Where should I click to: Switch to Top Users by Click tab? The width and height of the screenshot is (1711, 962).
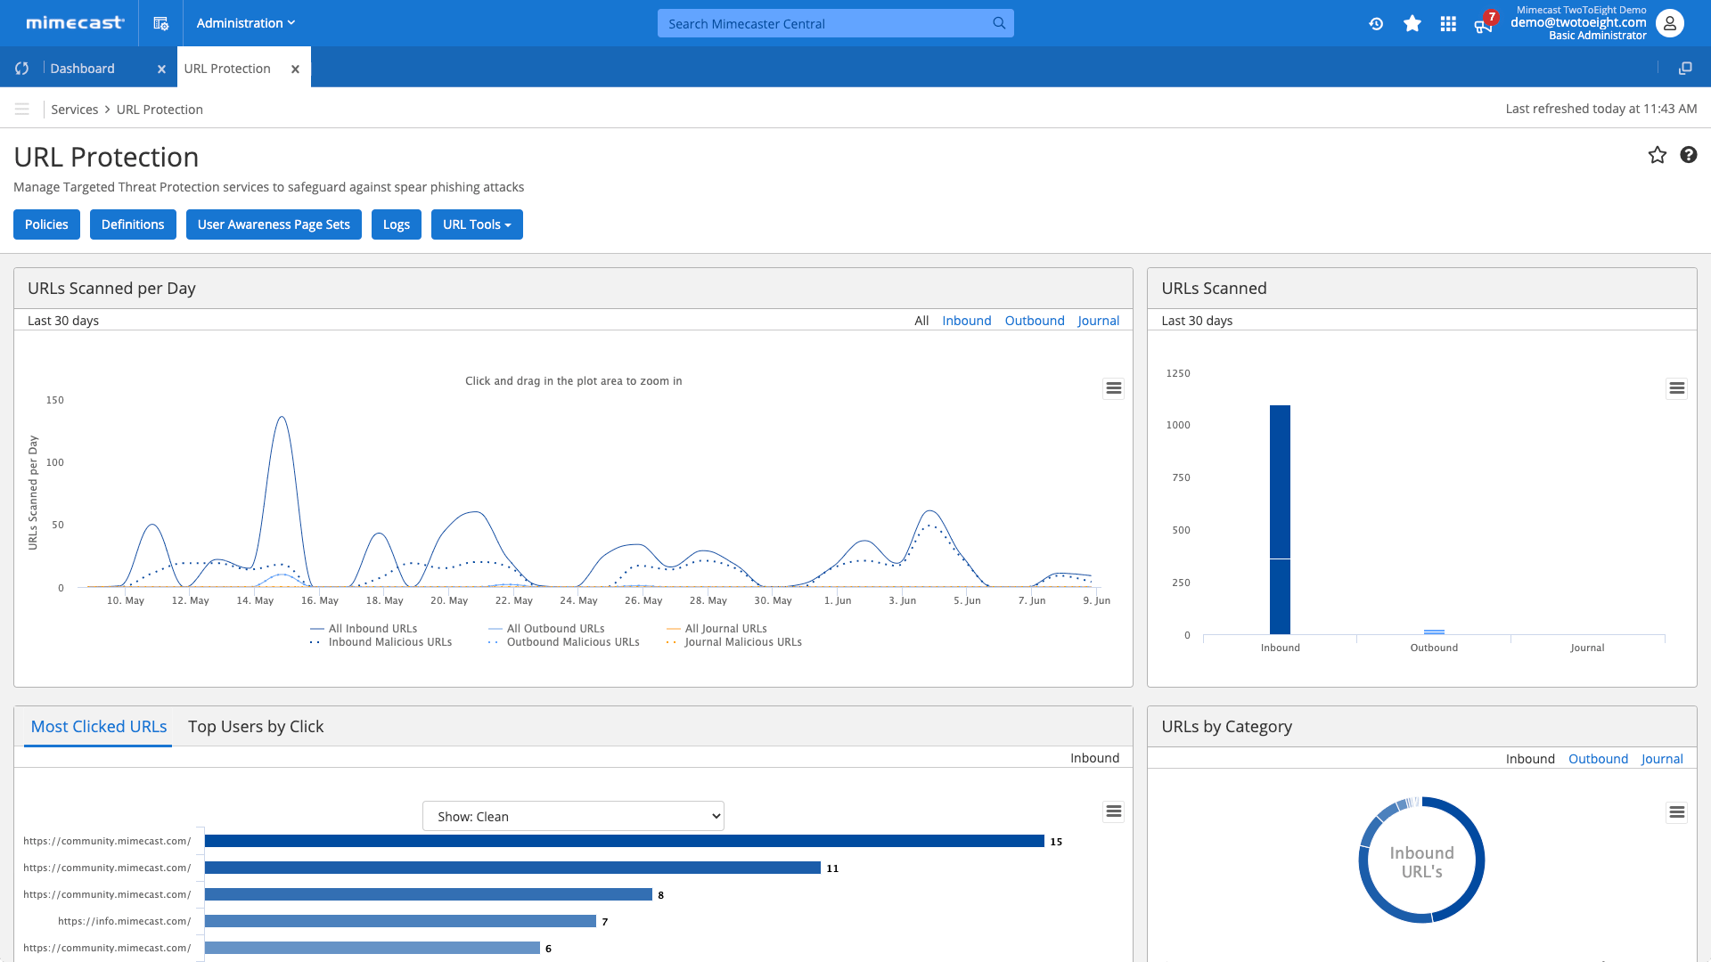click(256, 727)
